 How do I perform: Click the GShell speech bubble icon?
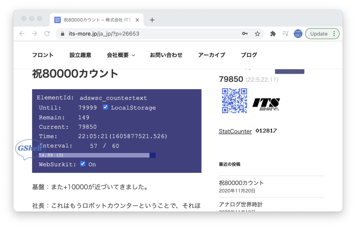click(x=30, y=149)
